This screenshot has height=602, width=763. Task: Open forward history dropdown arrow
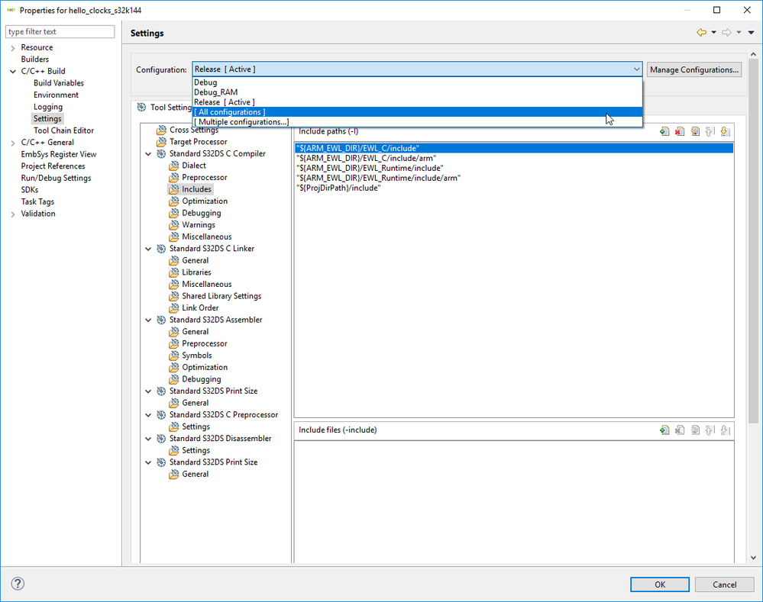tap(739, 33)
